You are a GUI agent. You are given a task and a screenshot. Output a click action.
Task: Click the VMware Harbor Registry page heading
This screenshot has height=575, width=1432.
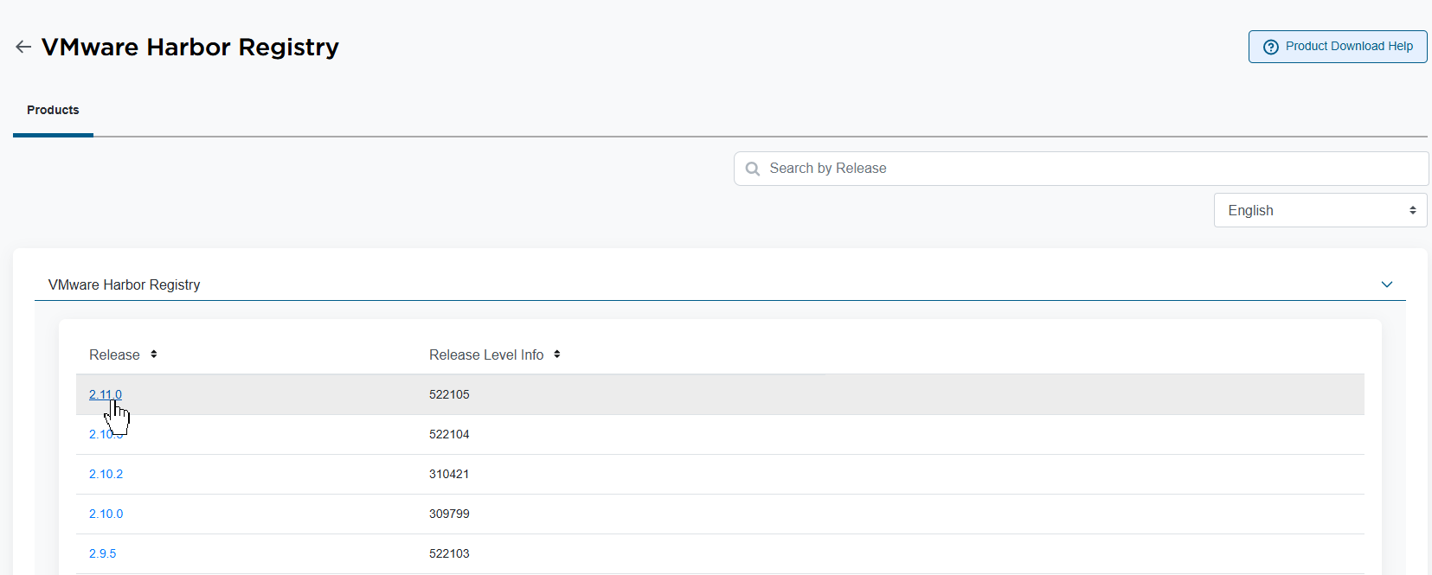(x=190, y=47)
